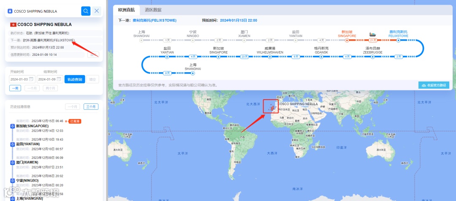Click the 1天 duration badge
Screen dimensions: 456x201
click(167, 41)
